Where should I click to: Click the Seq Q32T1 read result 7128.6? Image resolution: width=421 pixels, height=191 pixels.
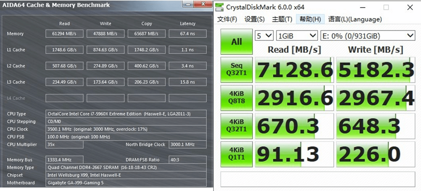click(294, 70)
